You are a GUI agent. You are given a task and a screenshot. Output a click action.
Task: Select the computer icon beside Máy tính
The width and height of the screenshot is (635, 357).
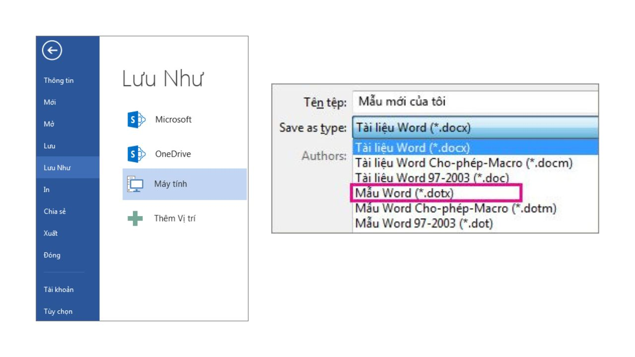(x=135, y=184)
